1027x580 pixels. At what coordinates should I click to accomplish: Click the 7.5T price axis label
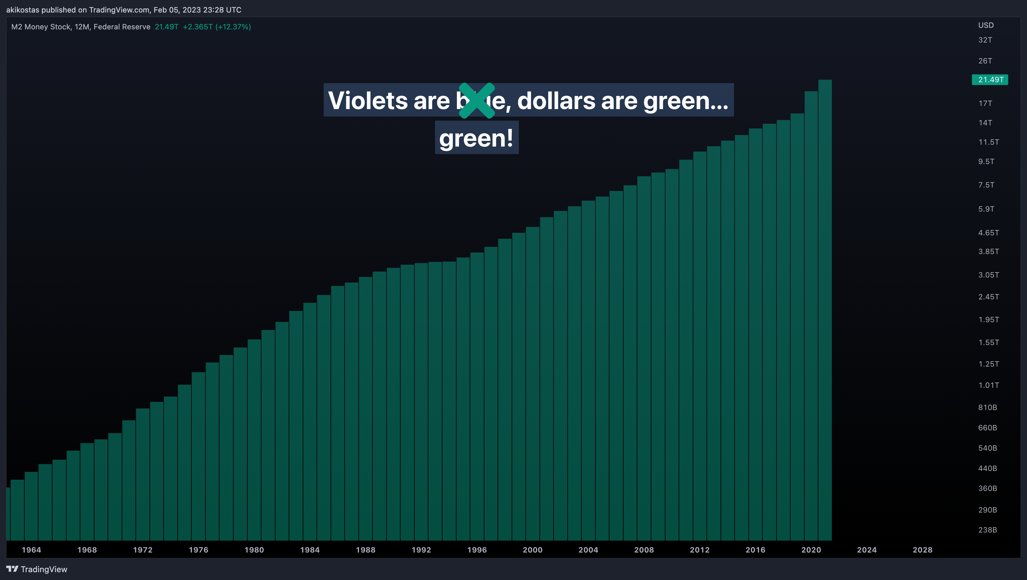click(x=986, y=185)
